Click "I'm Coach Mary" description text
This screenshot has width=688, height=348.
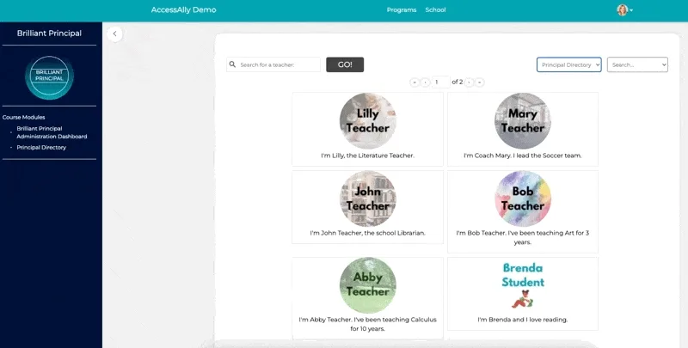point(523,156)
